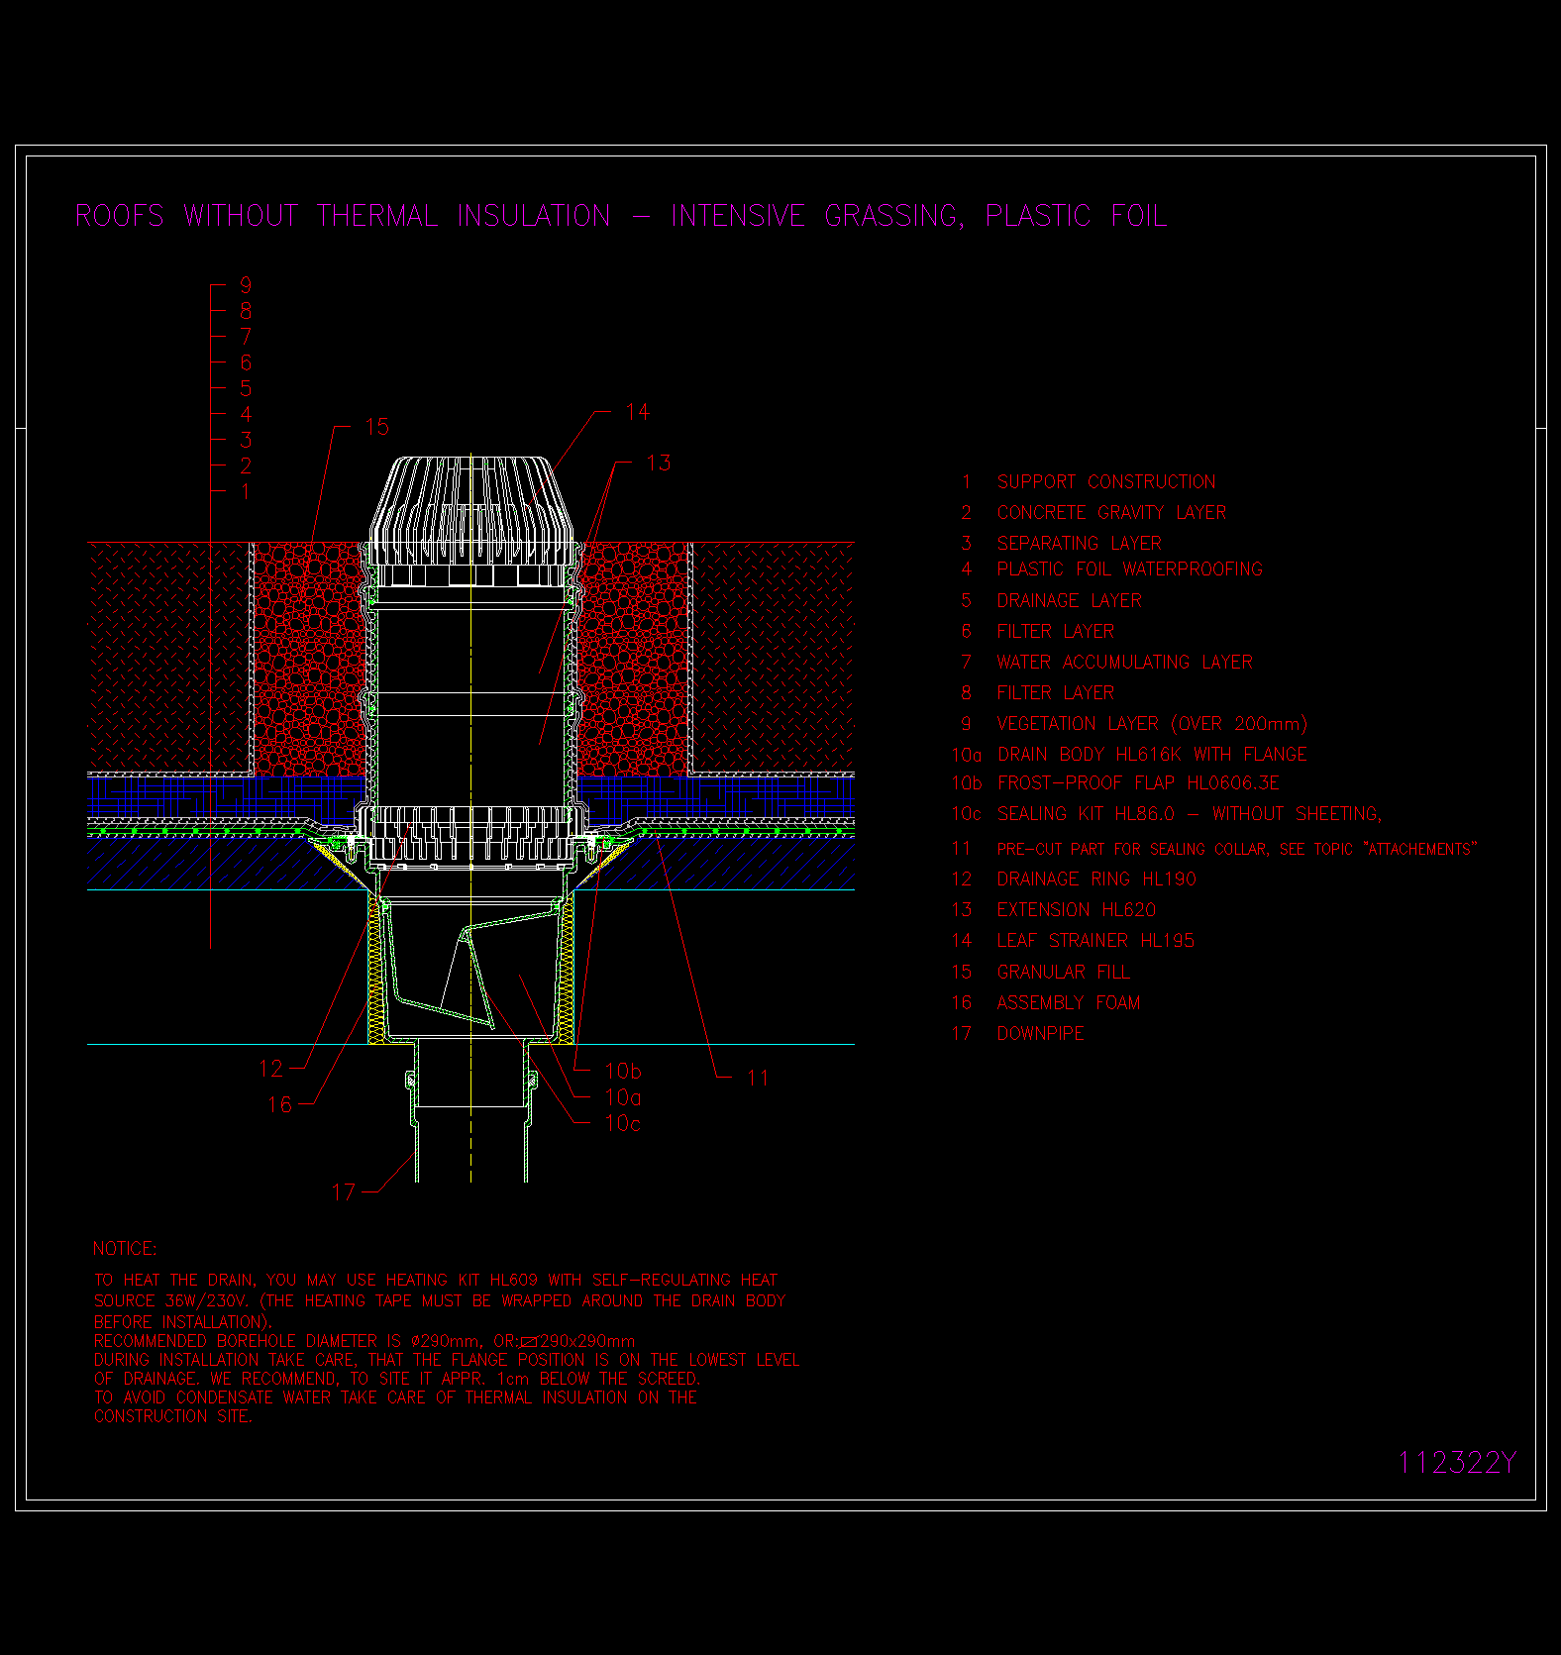
Task: Select layer number '1' on vertical leader
Action: (x=246, y=491)
